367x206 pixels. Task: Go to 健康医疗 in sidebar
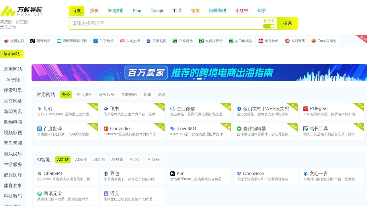(x=13, y=175)
